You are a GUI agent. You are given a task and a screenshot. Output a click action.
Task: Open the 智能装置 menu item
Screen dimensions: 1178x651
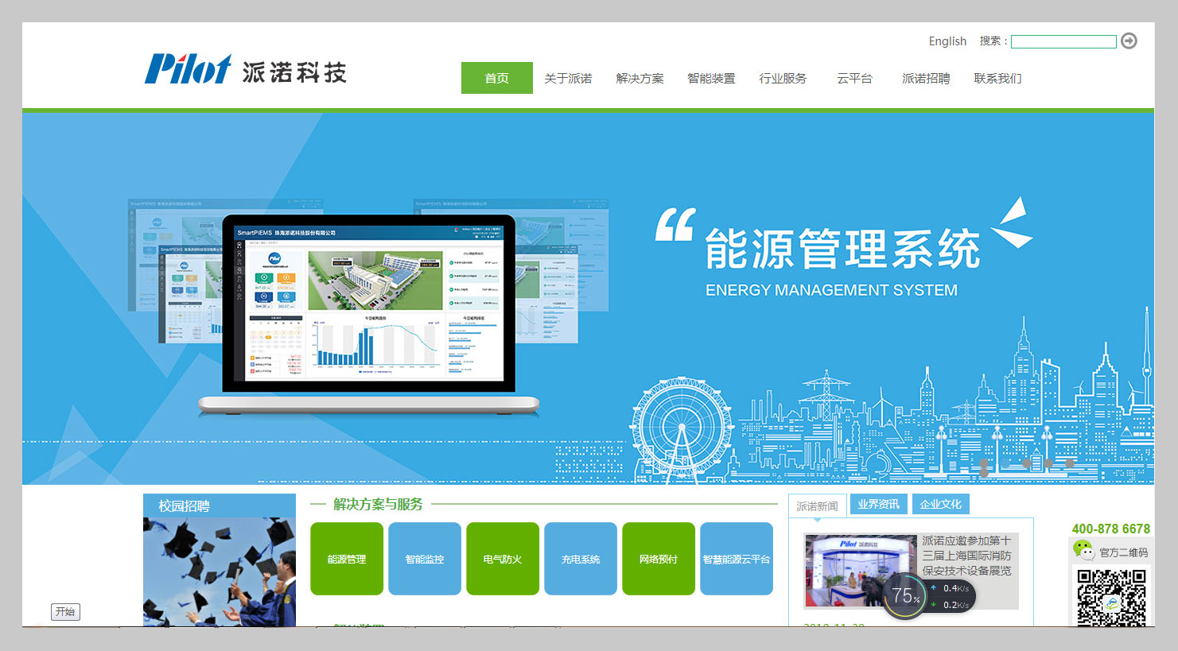tap(711, 78)
